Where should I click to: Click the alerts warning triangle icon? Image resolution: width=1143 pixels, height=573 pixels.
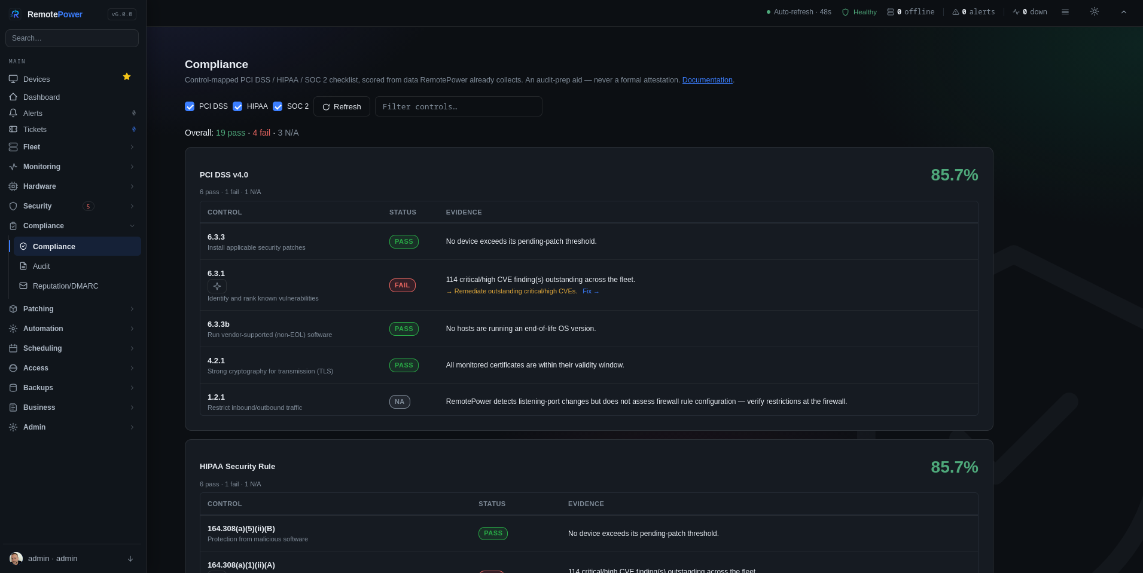956,12
